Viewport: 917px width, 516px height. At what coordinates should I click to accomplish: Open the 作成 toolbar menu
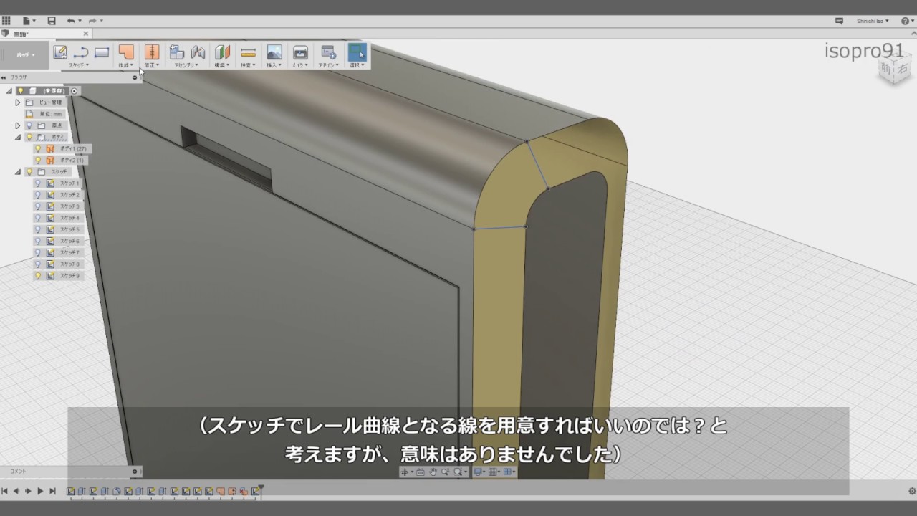126,65
